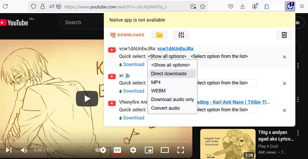Viewport: 308px width, 159px height.
Task: Open the 'Titig x andyan agad ako' video thumbnail
Action: point(228,144)
